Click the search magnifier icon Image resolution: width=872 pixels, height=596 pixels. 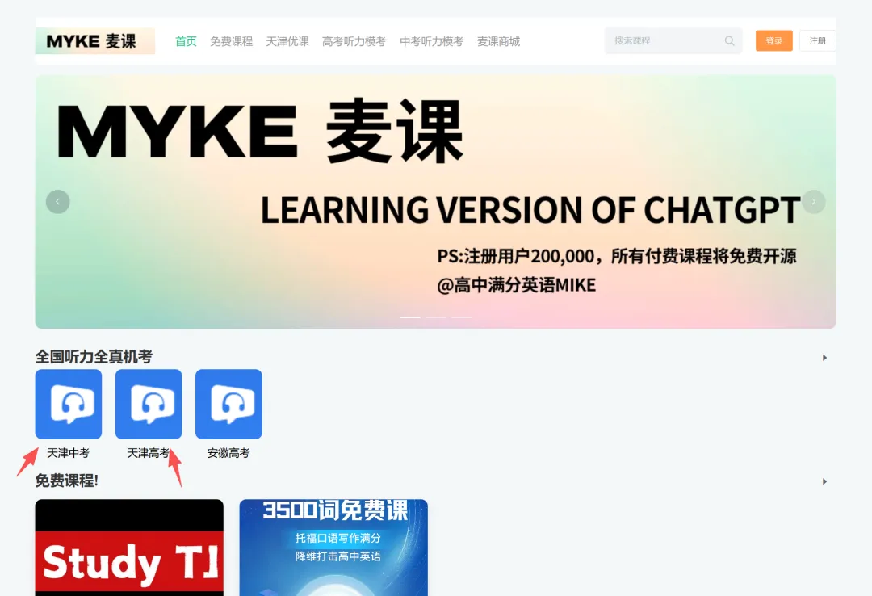point(730,40)
